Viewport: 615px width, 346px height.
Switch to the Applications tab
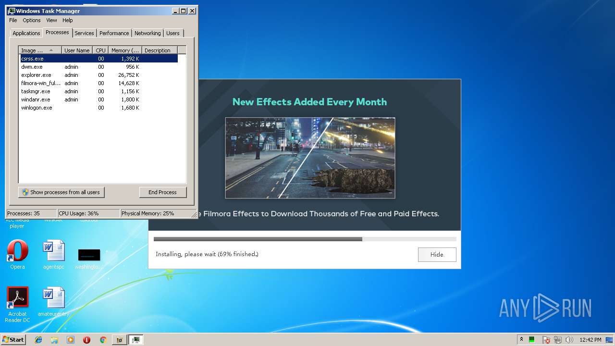[26, 33]
